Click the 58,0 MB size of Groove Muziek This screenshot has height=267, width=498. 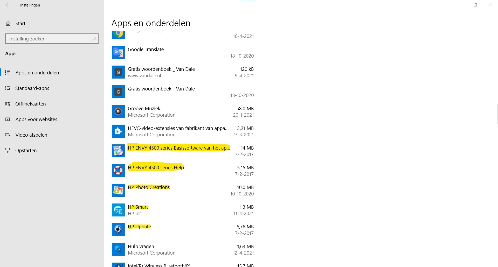point(245,109)
